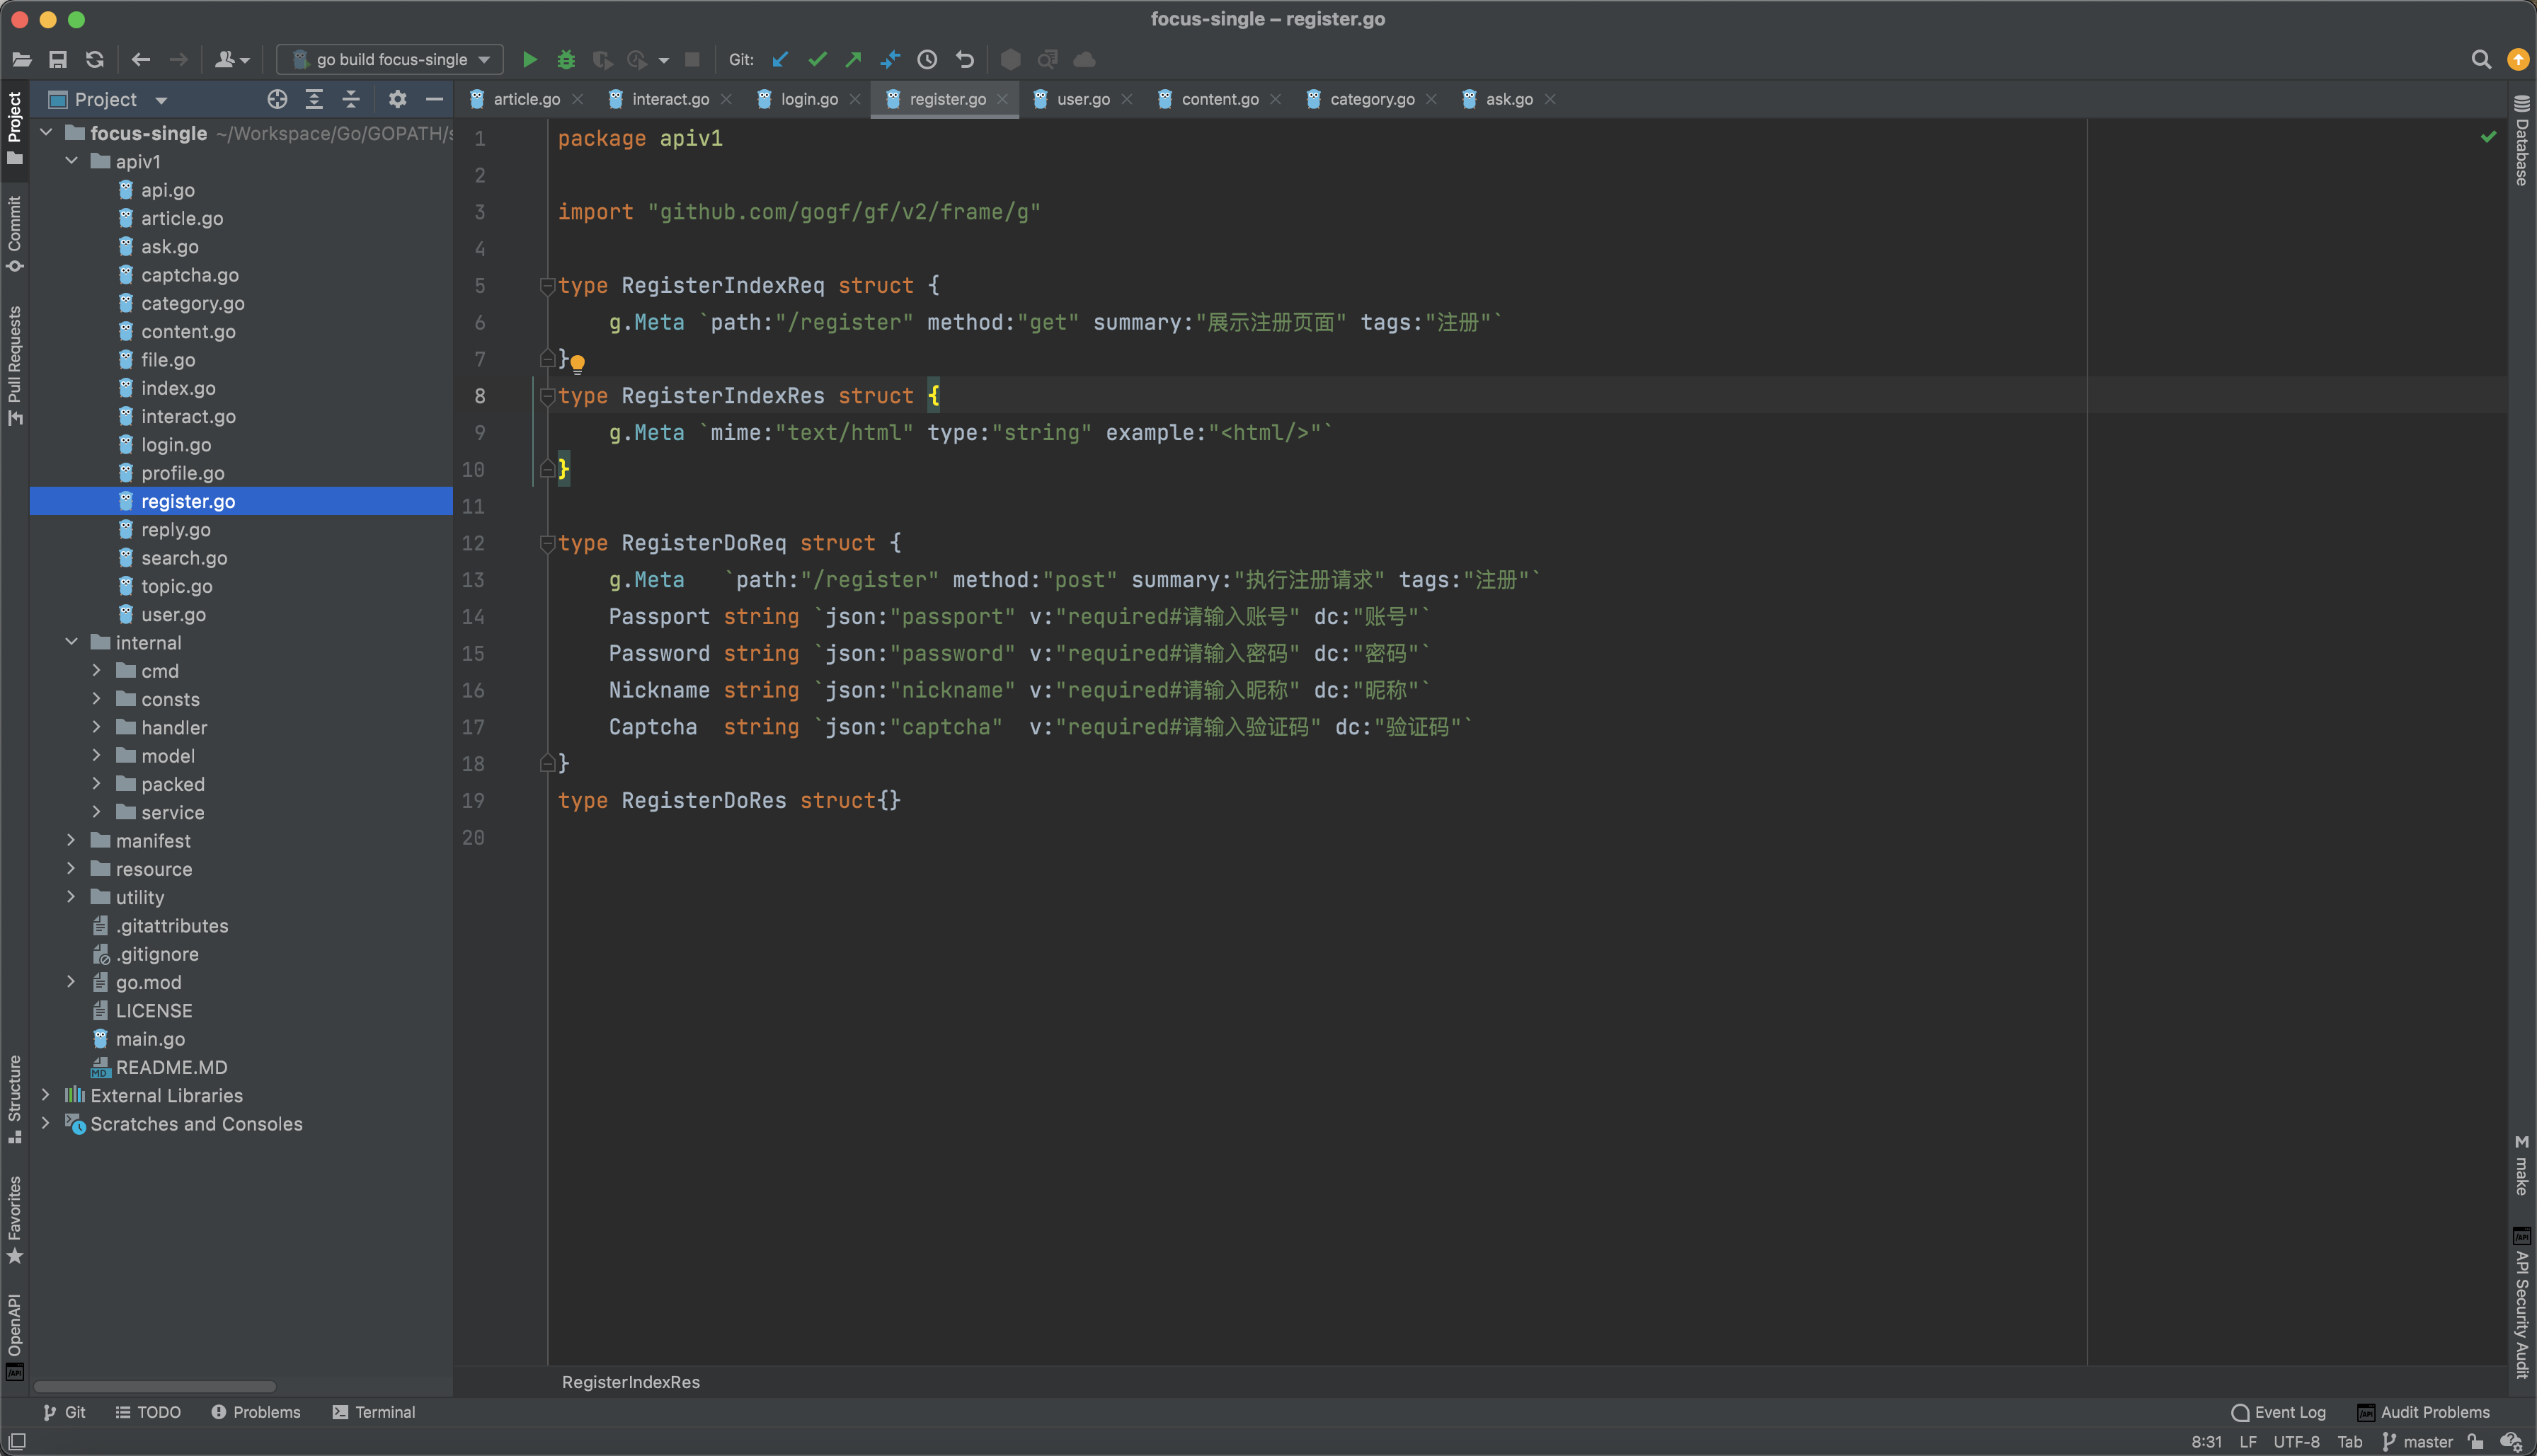Open Git history clock icon
Screen dimensions: 2537x1456
tap(927, 60)
